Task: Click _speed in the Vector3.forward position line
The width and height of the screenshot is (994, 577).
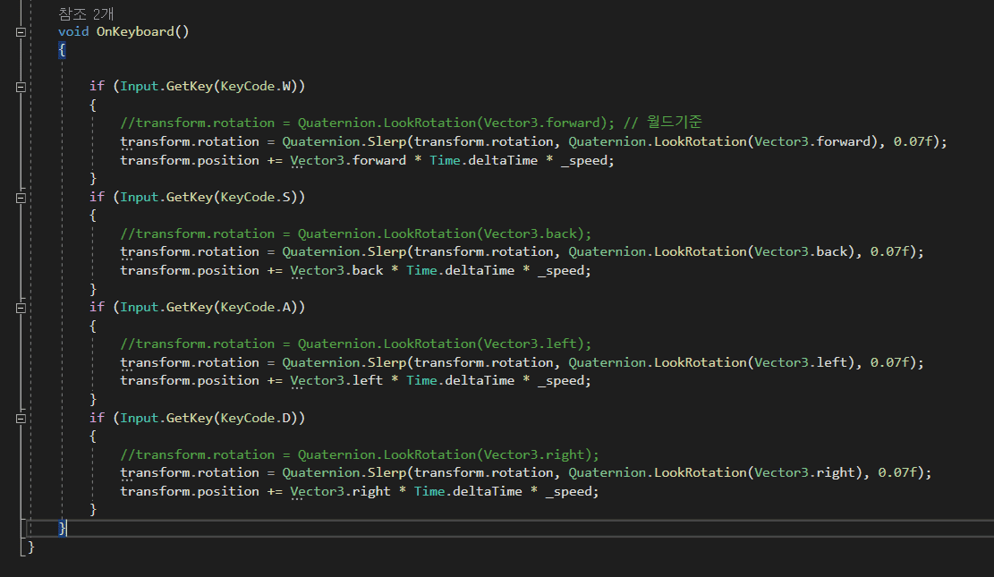Action: (584, 160)
